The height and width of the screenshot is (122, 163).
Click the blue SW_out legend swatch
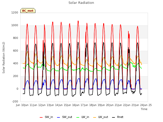point(59,117)
